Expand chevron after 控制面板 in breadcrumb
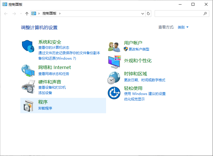This screenshot has height=156, width=213. click(x=60, y=14)
